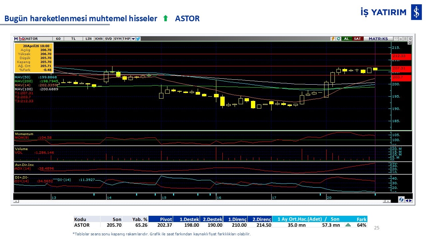This screenshot has height=239, width=426.
Task: Click the lightning bolt quick order icon
Action: coord(332,39)
